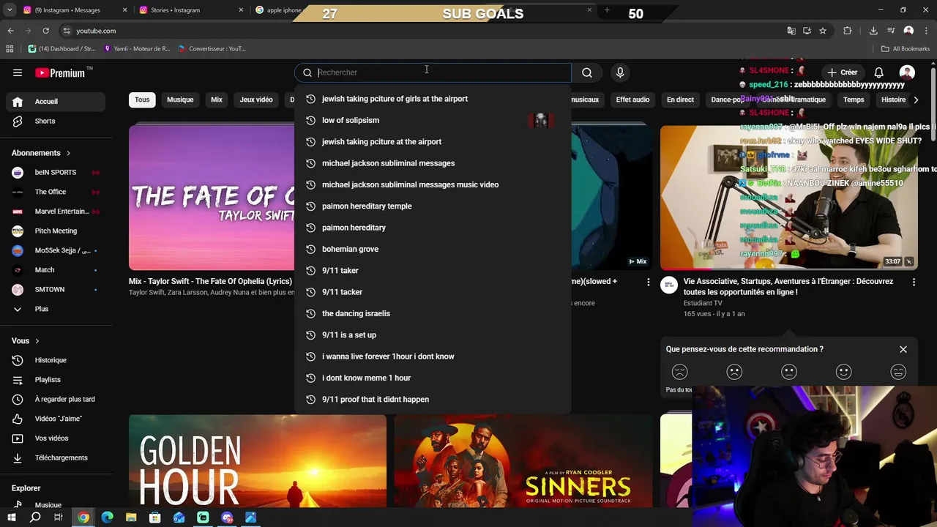The image size is (937, 527).
Task: Open beIN SPORTS subscription channel
Action: pos(56,173)
